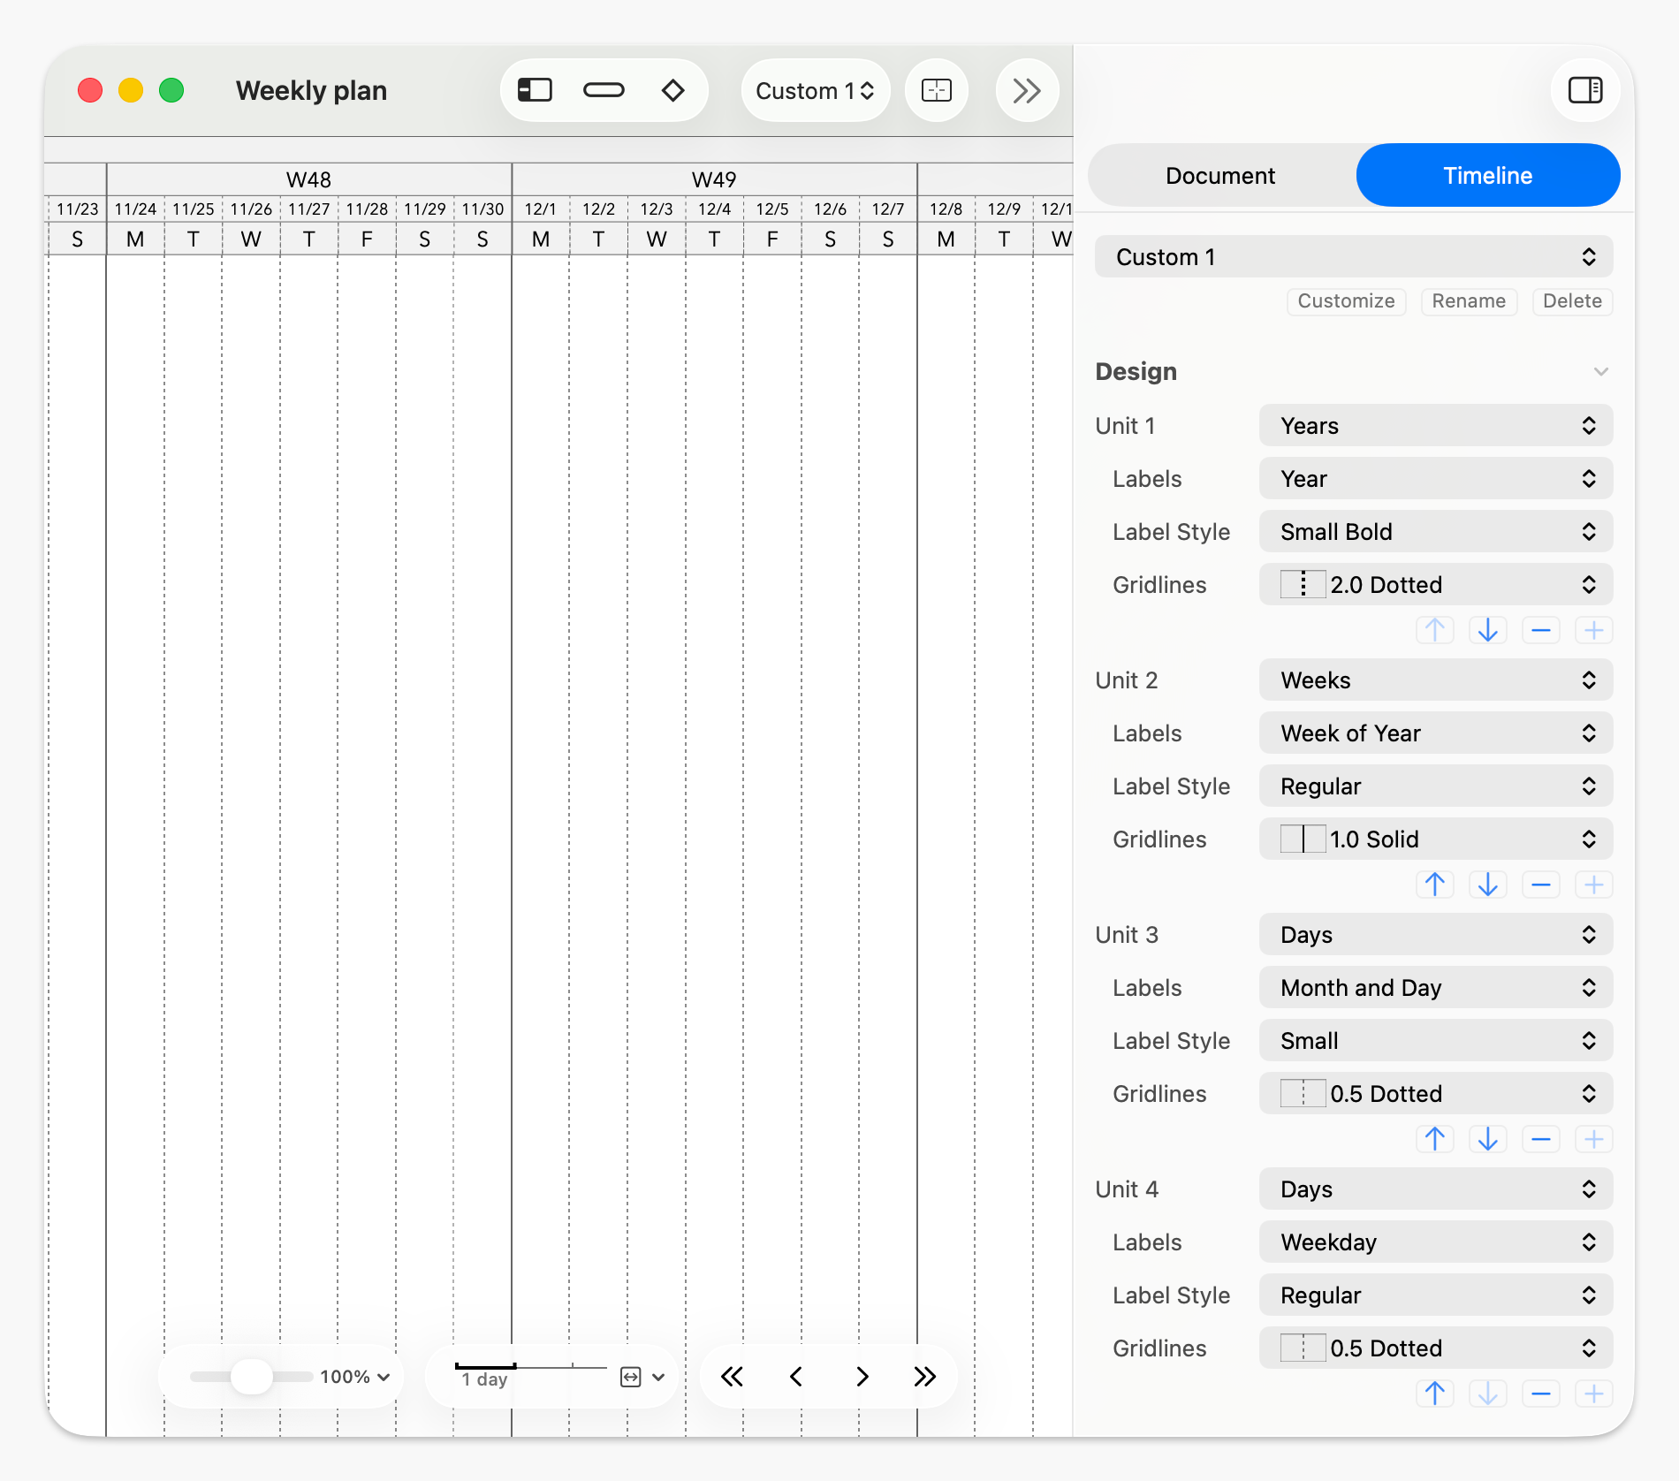Open Unit 1 Years dropdown
The image size is (1679, 1481).
point(1435,426)
